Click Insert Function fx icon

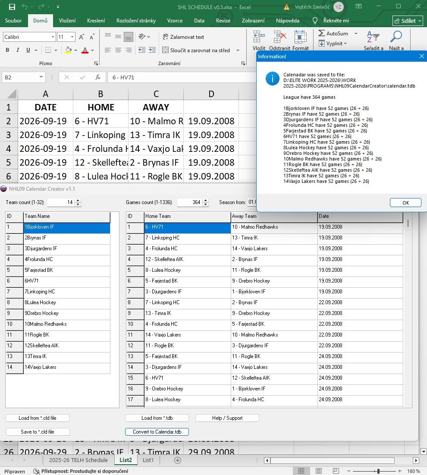click(x=97, y=77)
